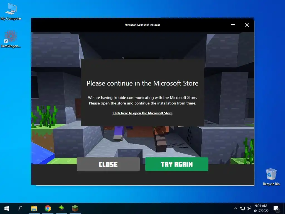Open the clock showing 9:01 AM

coord(261,208)
